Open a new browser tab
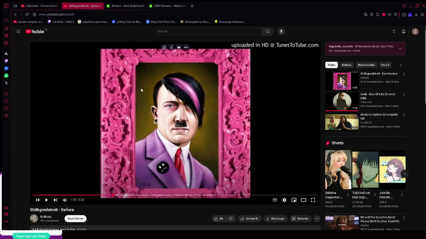 [192, 6]
